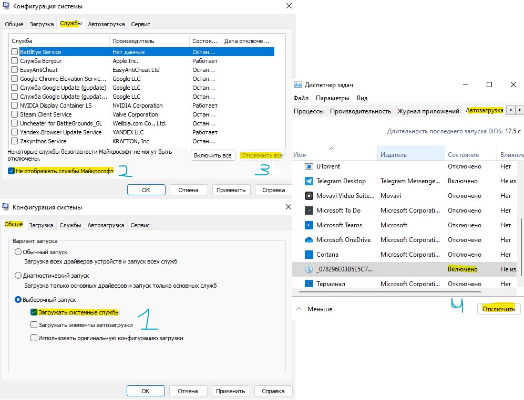The height and width of the screenshot is (400, 524).
Task: Check the NVIDIA Display Container LS checkbox
Action: tap(14, 106)
